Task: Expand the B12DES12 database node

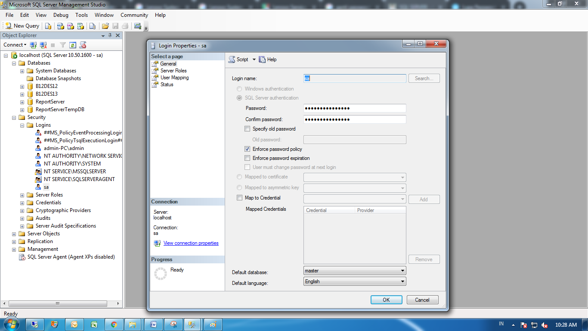Action: (22, 86)
